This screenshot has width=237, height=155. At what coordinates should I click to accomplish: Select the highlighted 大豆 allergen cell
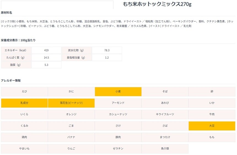(212, 126)
